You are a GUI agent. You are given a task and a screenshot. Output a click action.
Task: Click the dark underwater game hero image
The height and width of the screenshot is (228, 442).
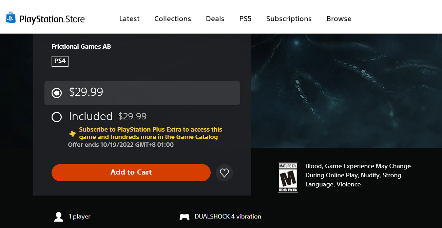point(346,91)
